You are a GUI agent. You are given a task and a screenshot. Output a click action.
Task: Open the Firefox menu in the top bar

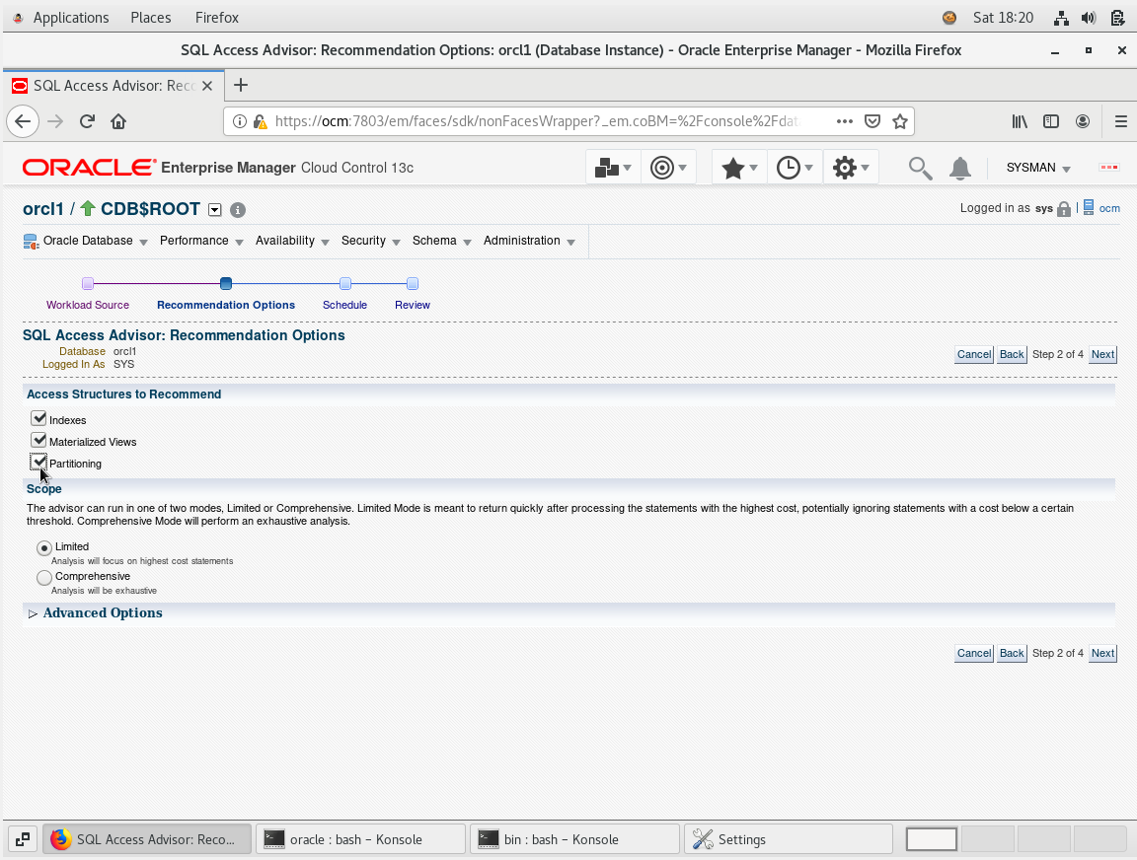point(217,18)
